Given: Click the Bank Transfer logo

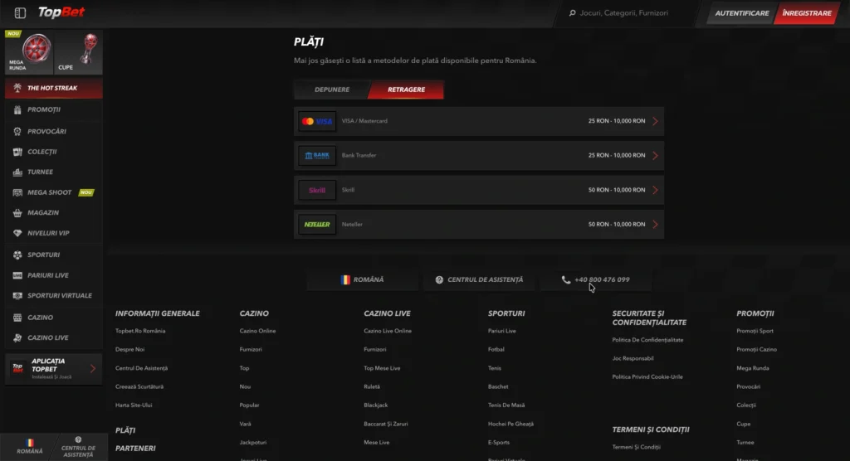Looking at the screenshot, I should click(317, 156).
